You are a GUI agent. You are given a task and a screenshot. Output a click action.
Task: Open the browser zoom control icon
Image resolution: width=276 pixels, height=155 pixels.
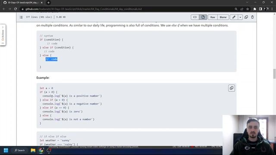click(x=236, y=9)
